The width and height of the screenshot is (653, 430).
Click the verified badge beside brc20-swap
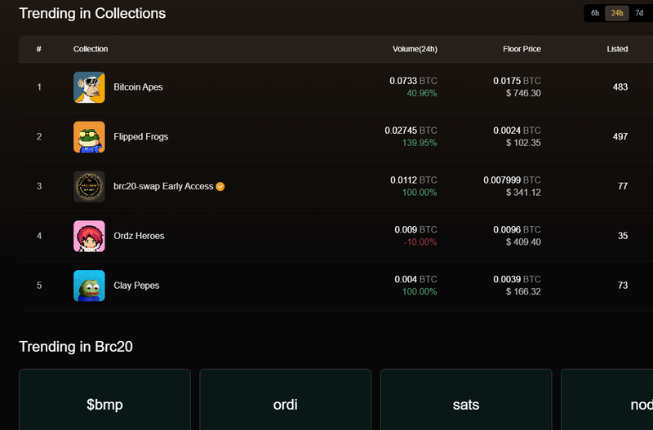tap(220, 186)
